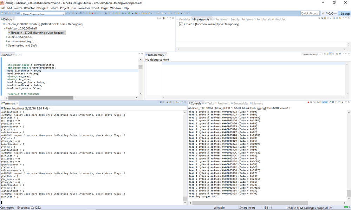Click the red Terminate button in main toolbar

tap(92, 13)
